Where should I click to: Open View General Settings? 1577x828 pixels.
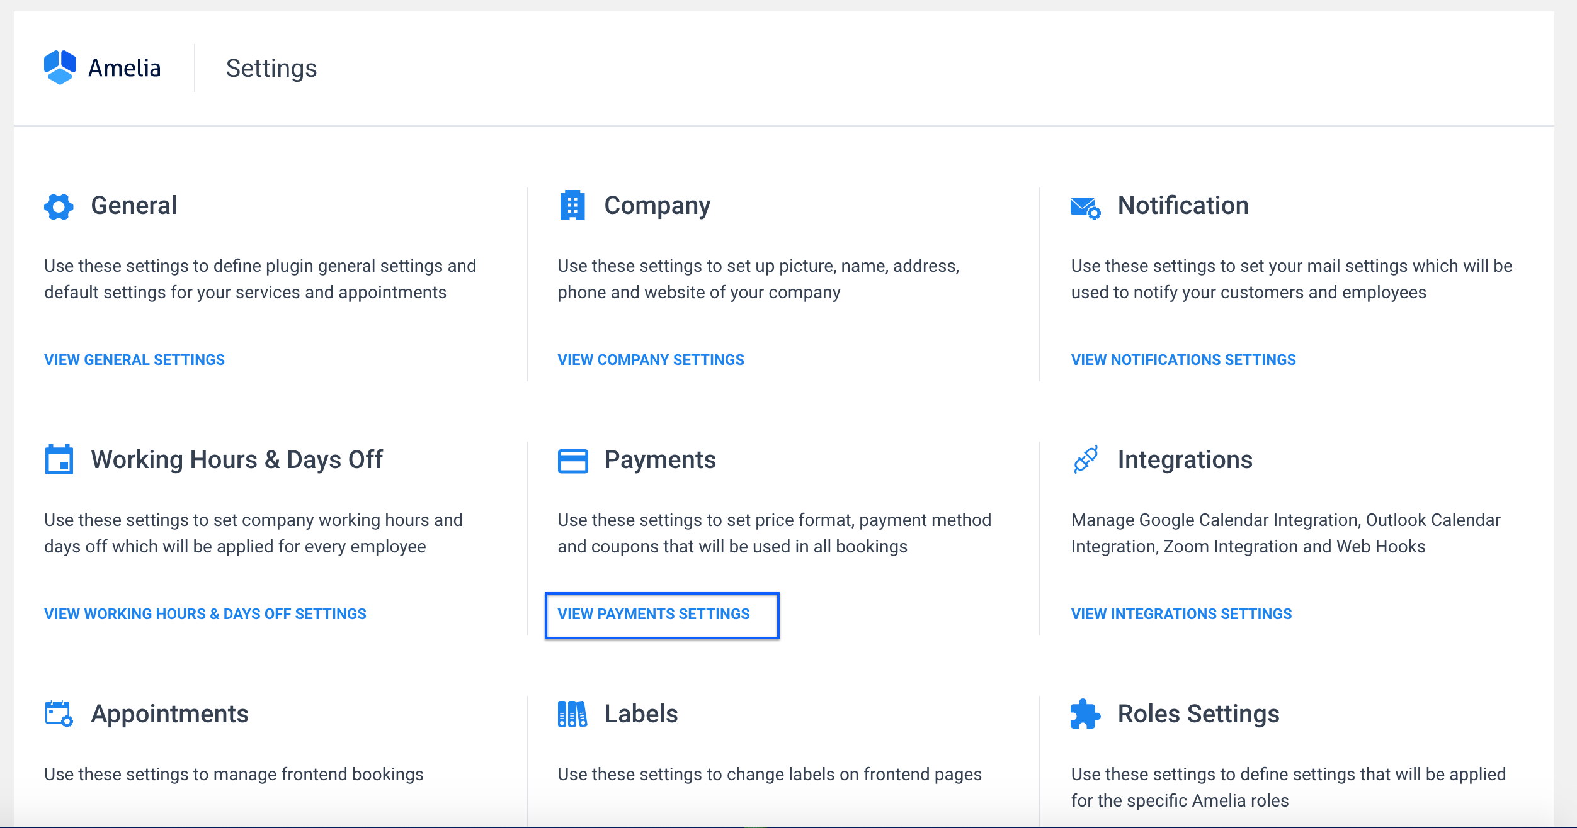pos(134,359)
